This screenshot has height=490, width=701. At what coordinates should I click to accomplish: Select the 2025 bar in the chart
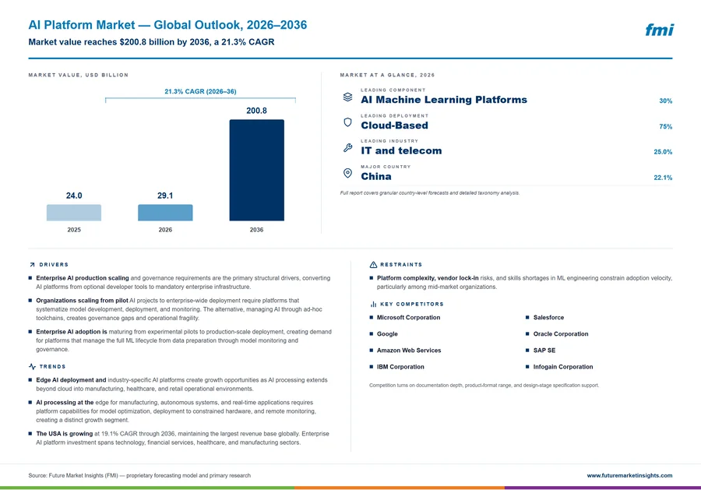pyautogui.click(x=74, y=213)
